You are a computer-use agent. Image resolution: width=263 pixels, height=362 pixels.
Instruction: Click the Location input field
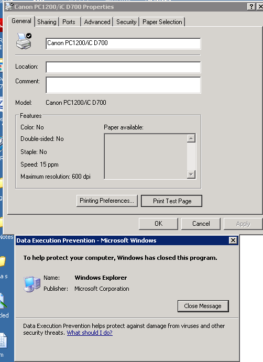[123, 67]
